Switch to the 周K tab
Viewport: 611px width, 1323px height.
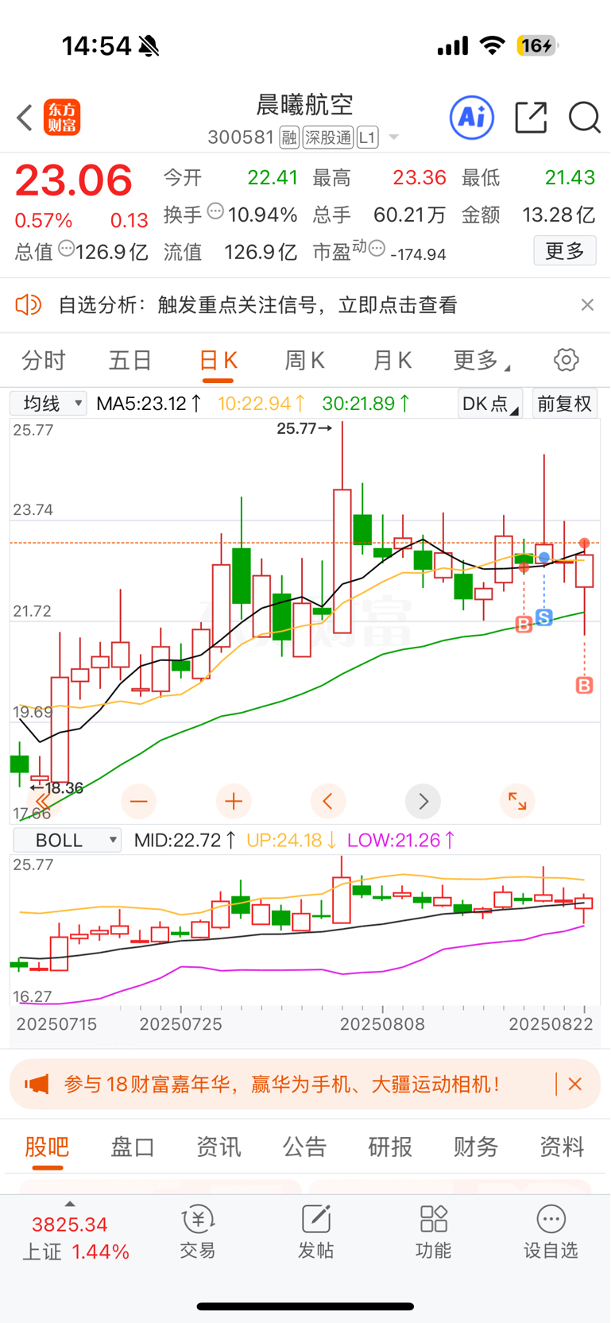click(304, 360)
